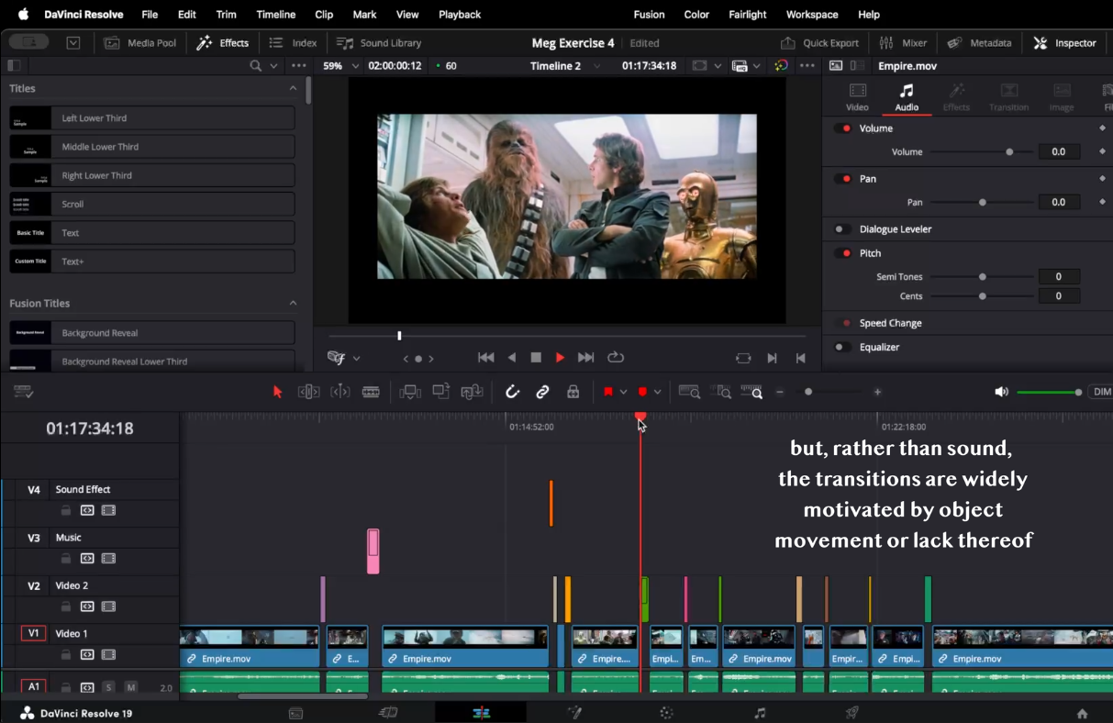Toggle the timeline Snapping magnet icon
1113x723 pixels.
(x=513, y=392)
